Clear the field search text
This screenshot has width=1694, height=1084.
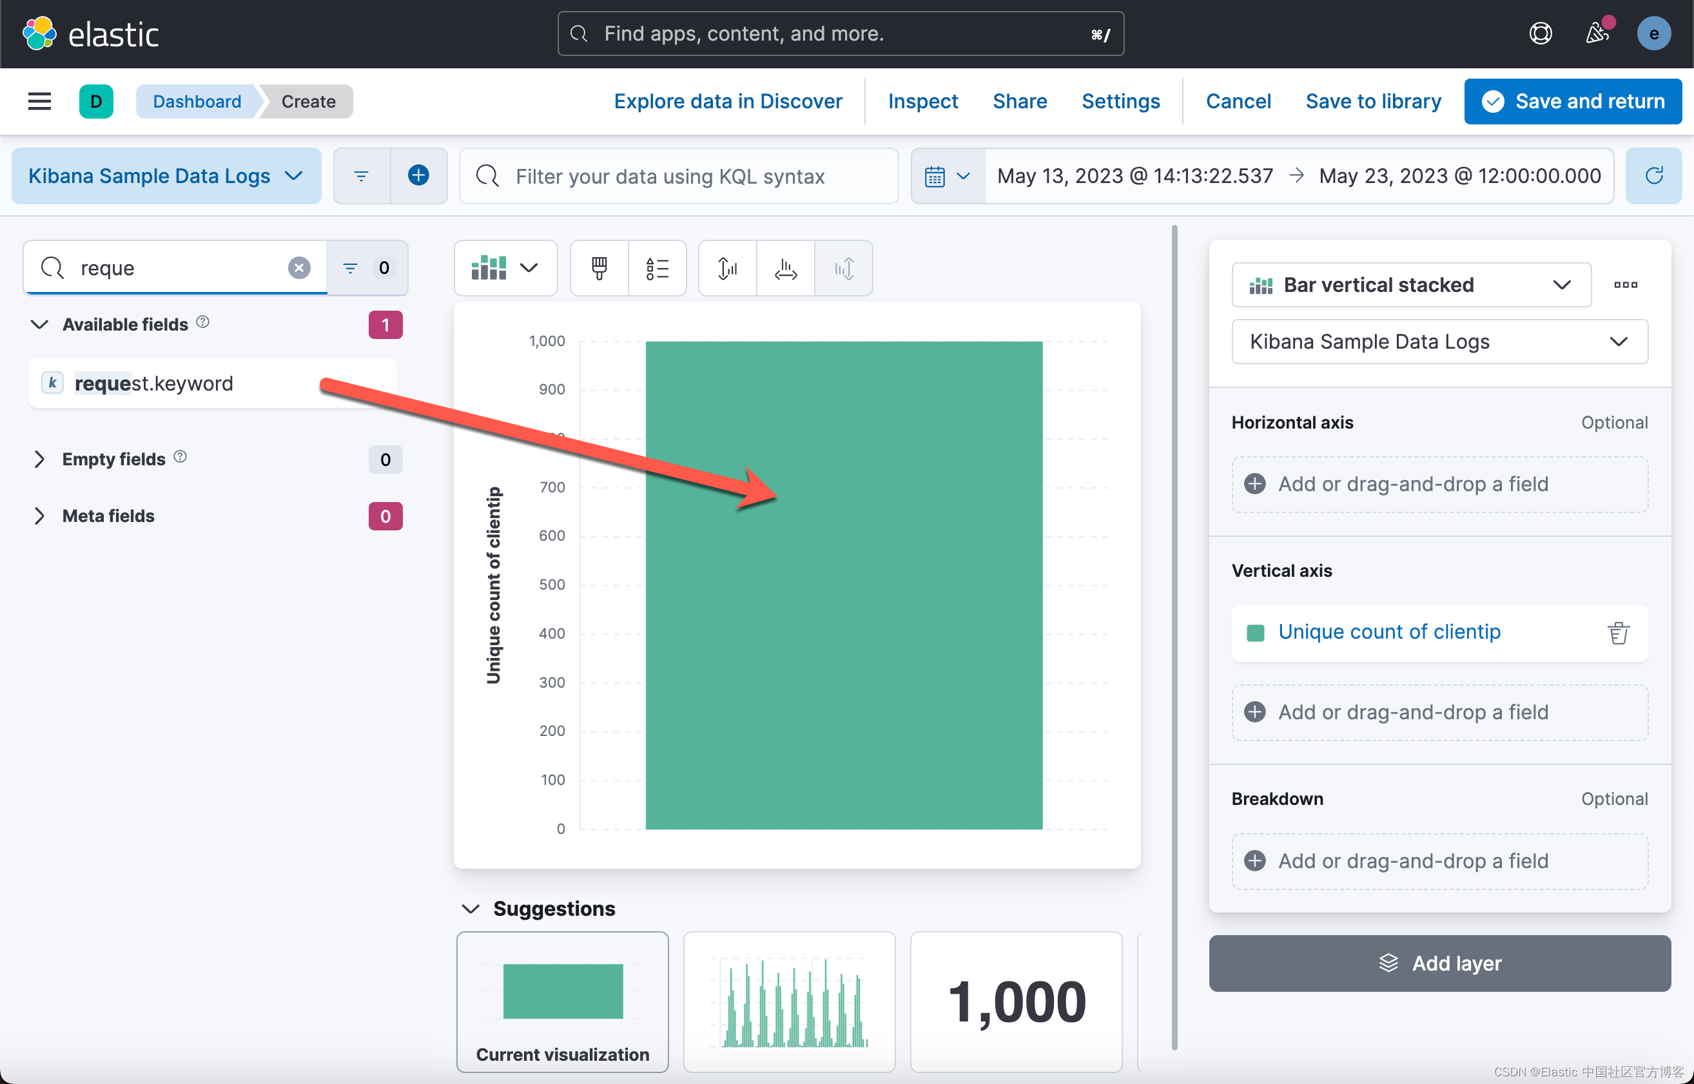point(299,267)
